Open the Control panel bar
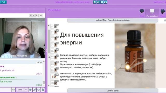The height and width of the screenshot is (93, 166). coord(113,91)
